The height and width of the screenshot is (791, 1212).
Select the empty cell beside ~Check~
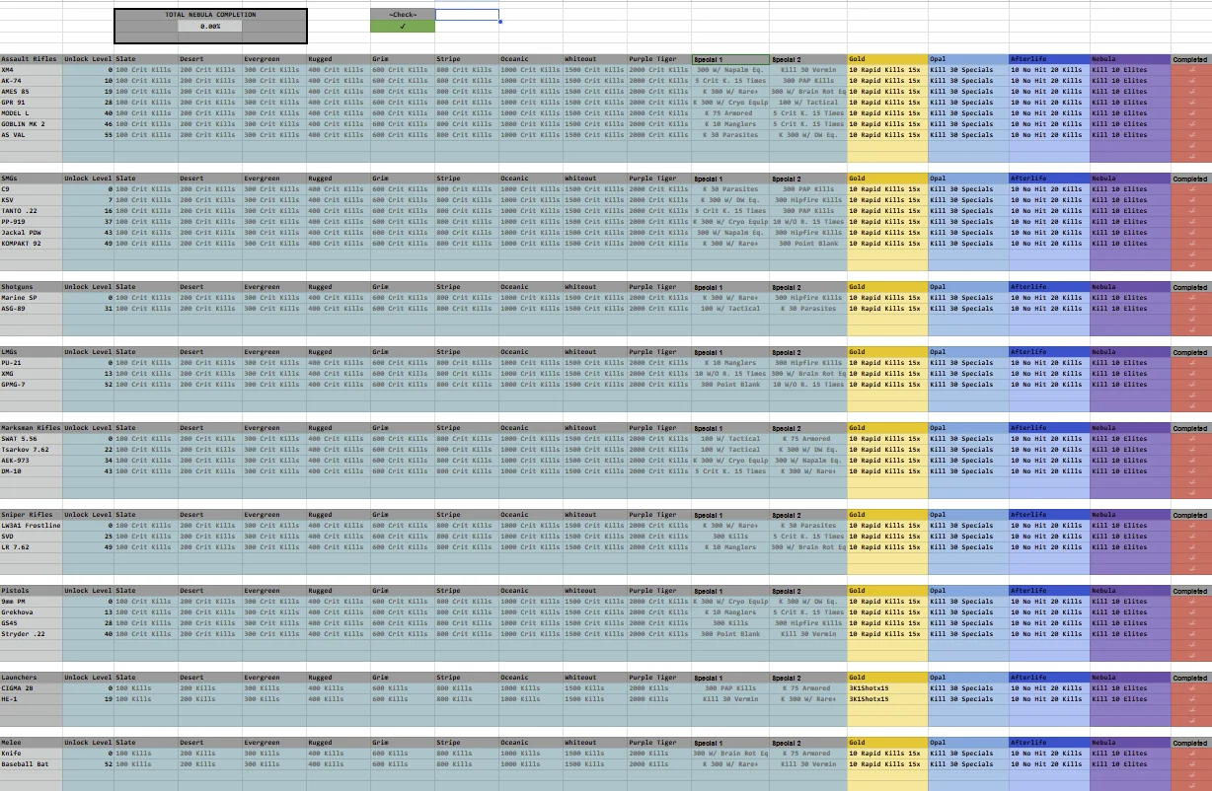pyautogui.click(x=467, y=15)
